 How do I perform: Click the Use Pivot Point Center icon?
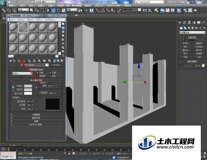click(80, 10)
